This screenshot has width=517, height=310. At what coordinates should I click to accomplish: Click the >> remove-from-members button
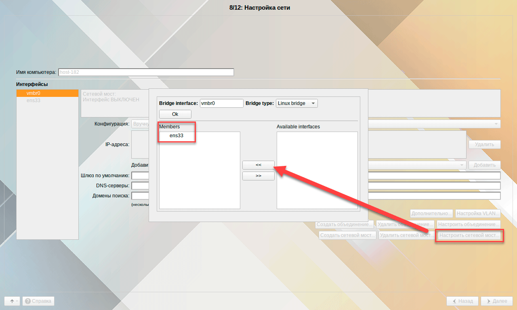[258, 176]
